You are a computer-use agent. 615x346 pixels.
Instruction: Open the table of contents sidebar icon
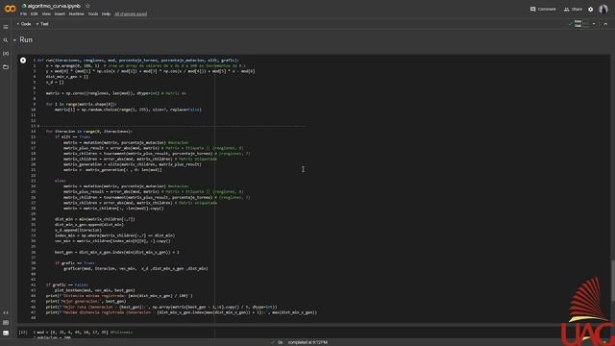click(x=6, y=27)
